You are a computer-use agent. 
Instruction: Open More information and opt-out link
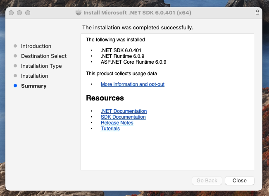pyautogui.click(x=133, y=84)
